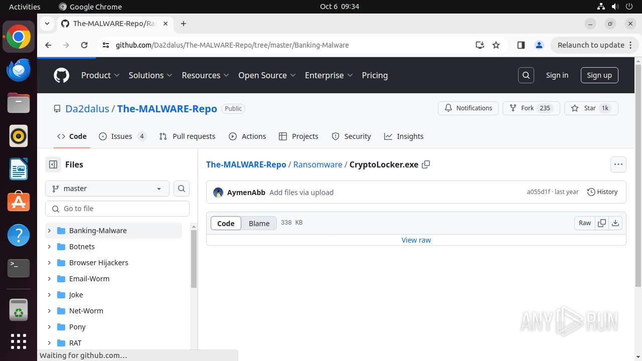Expand Net-Worm folder chevron

click(49, 311)
